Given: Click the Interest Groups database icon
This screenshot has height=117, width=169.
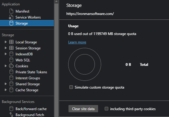Looking at the screenshot, I should [11, 78].
